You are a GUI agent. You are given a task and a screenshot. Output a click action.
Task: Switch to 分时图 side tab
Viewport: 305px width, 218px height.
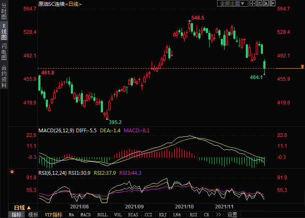pyautogui.click(x=4, y=12)
